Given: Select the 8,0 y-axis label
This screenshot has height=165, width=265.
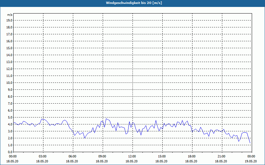Looking at the screenshot, I should pos(10,96).
